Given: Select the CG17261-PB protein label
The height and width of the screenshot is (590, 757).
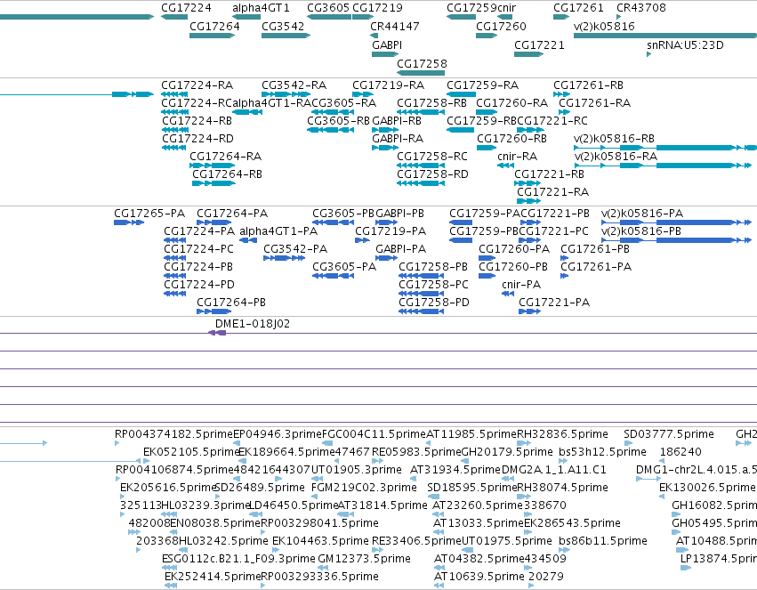Looking at the screenshot, I should (x=595, y=249).
